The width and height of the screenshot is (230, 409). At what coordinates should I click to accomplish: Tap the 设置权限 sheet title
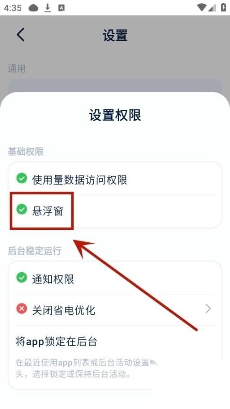(x=115, y=115)
